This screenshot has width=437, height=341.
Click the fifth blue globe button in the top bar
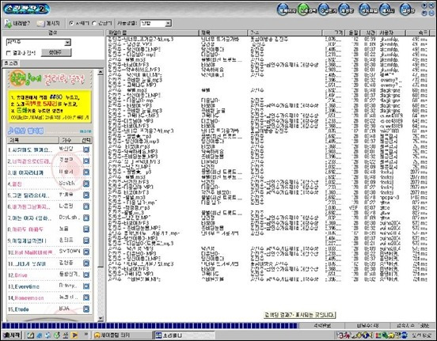[x=367, y=10]
